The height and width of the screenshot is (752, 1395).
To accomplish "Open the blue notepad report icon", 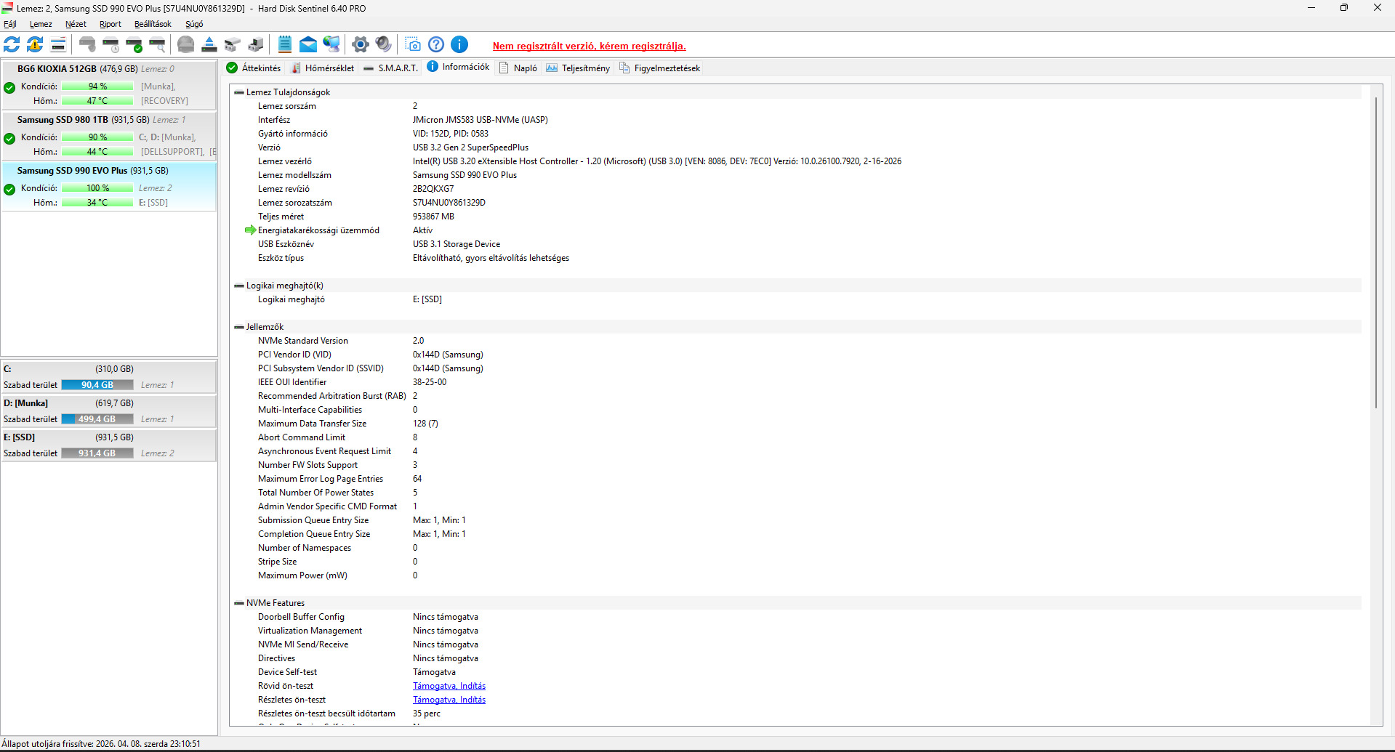I will point(285,44).
